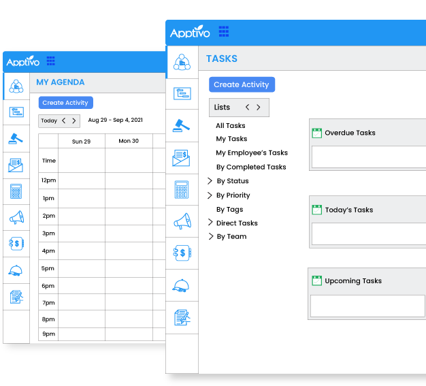Select My Employee's Tasks list
Viewport: 426px width, 386px height.
pyautogui.click(x=252, y=152)
